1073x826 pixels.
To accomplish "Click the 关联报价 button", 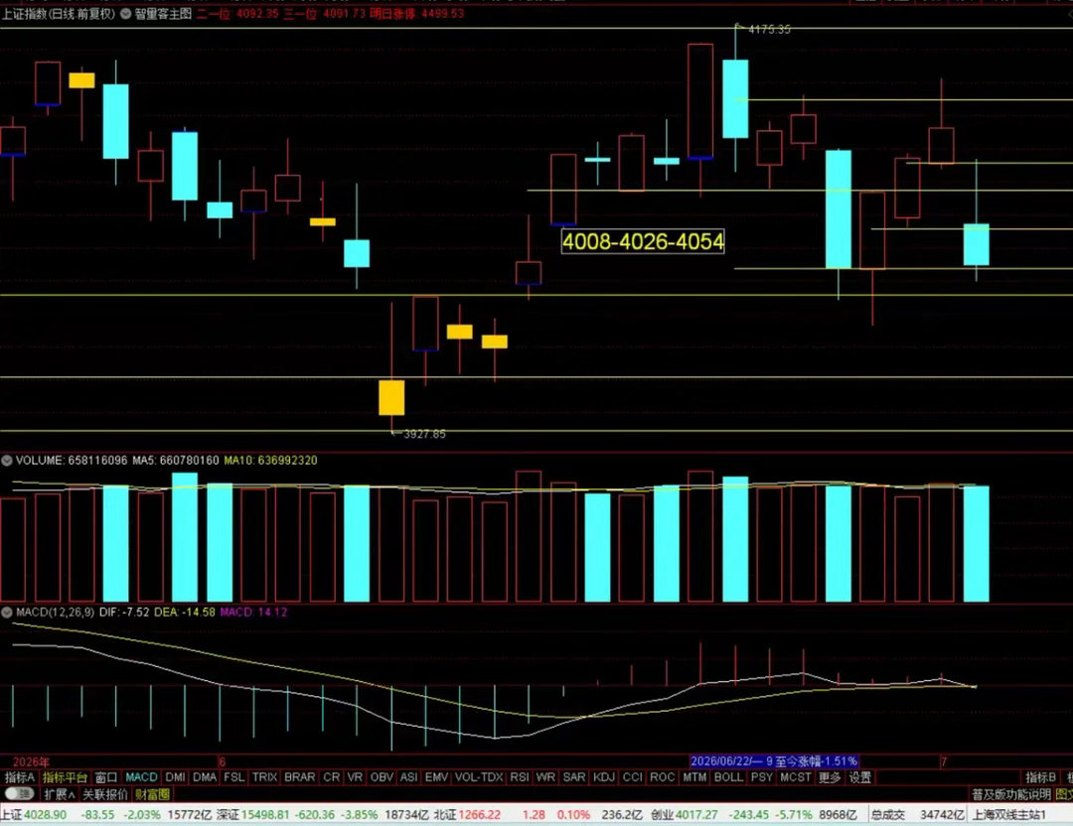I will (105, 794).
